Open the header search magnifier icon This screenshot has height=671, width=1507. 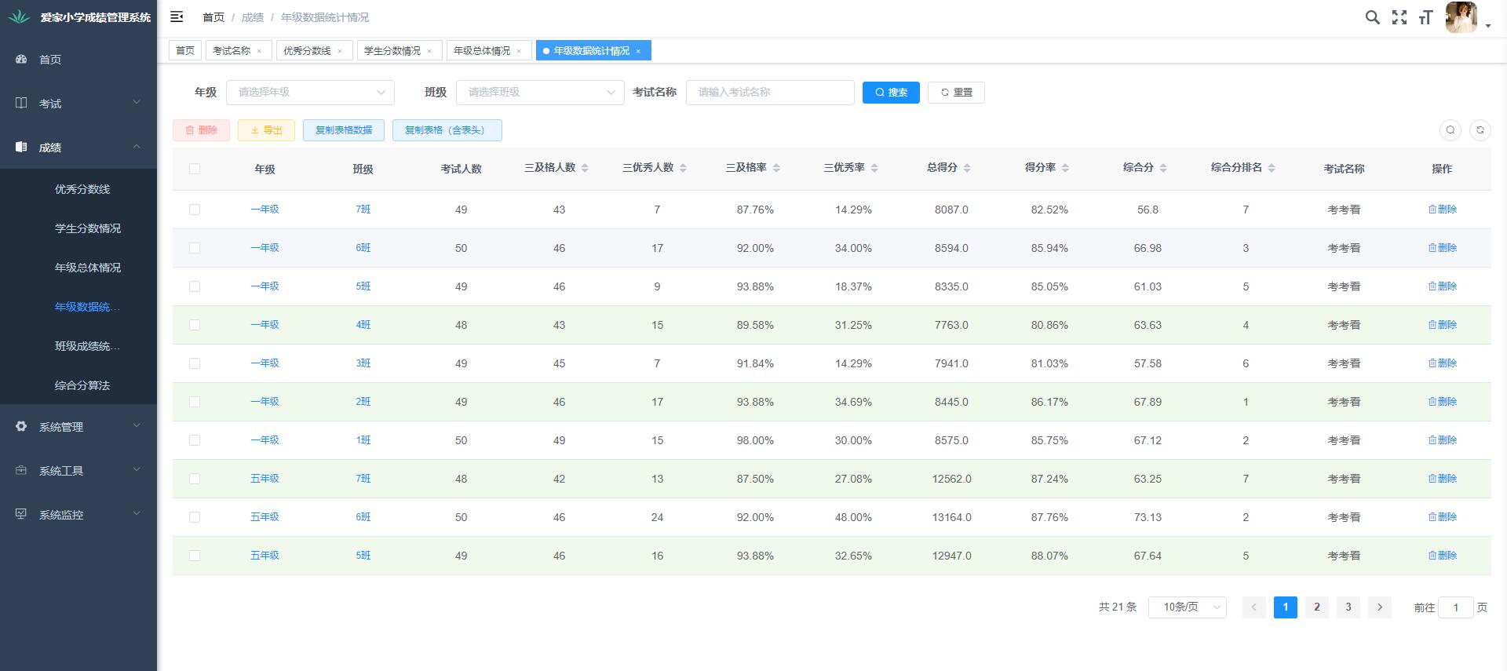(1372, 17)
